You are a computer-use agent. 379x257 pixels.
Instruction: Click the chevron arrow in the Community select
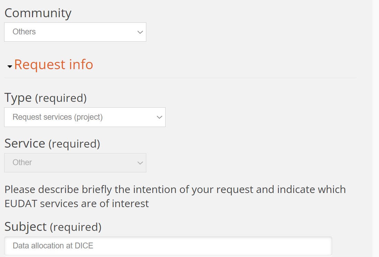pyautogui.click(x=140, y=32)
